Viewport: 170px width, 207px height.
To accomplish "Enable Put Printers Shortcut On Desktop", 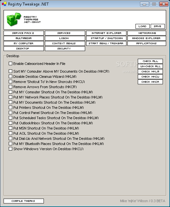I will [x=10, y=108].
